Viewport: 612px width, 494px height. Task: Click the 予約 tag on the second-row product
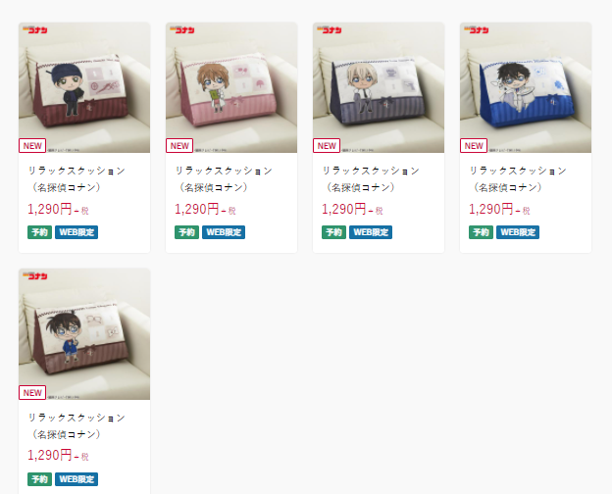coord(39,479)
